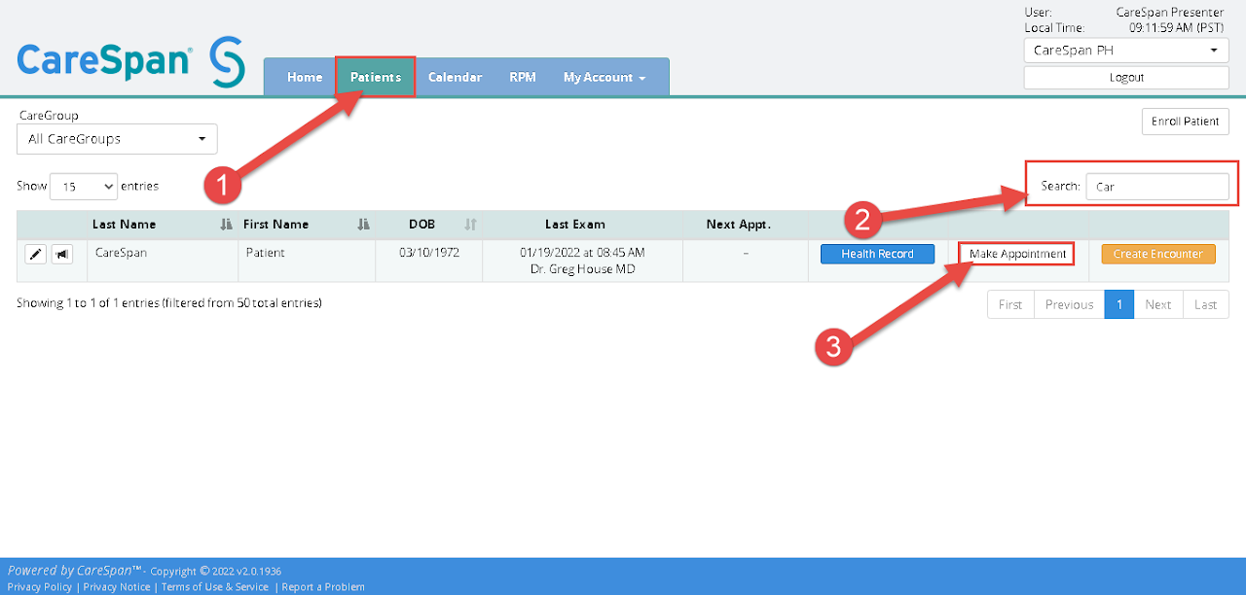
Task: Open the Privacy Policy link
Action: [x=40, y=587]
